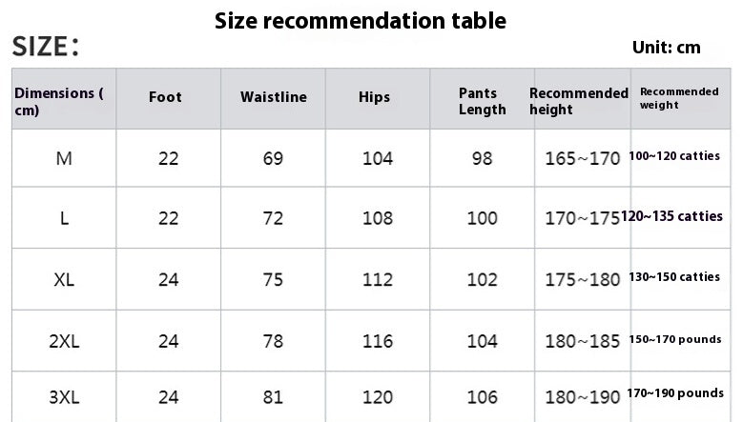Screen dimensions: 743x422
Task: Select the L size row label
Action: point(64,218)
